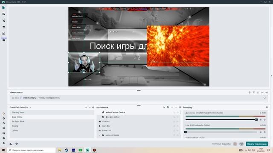This screenshot has height=153, width=273.
Task: Click the info icon in bottom bar
Action: pos(17,144)
